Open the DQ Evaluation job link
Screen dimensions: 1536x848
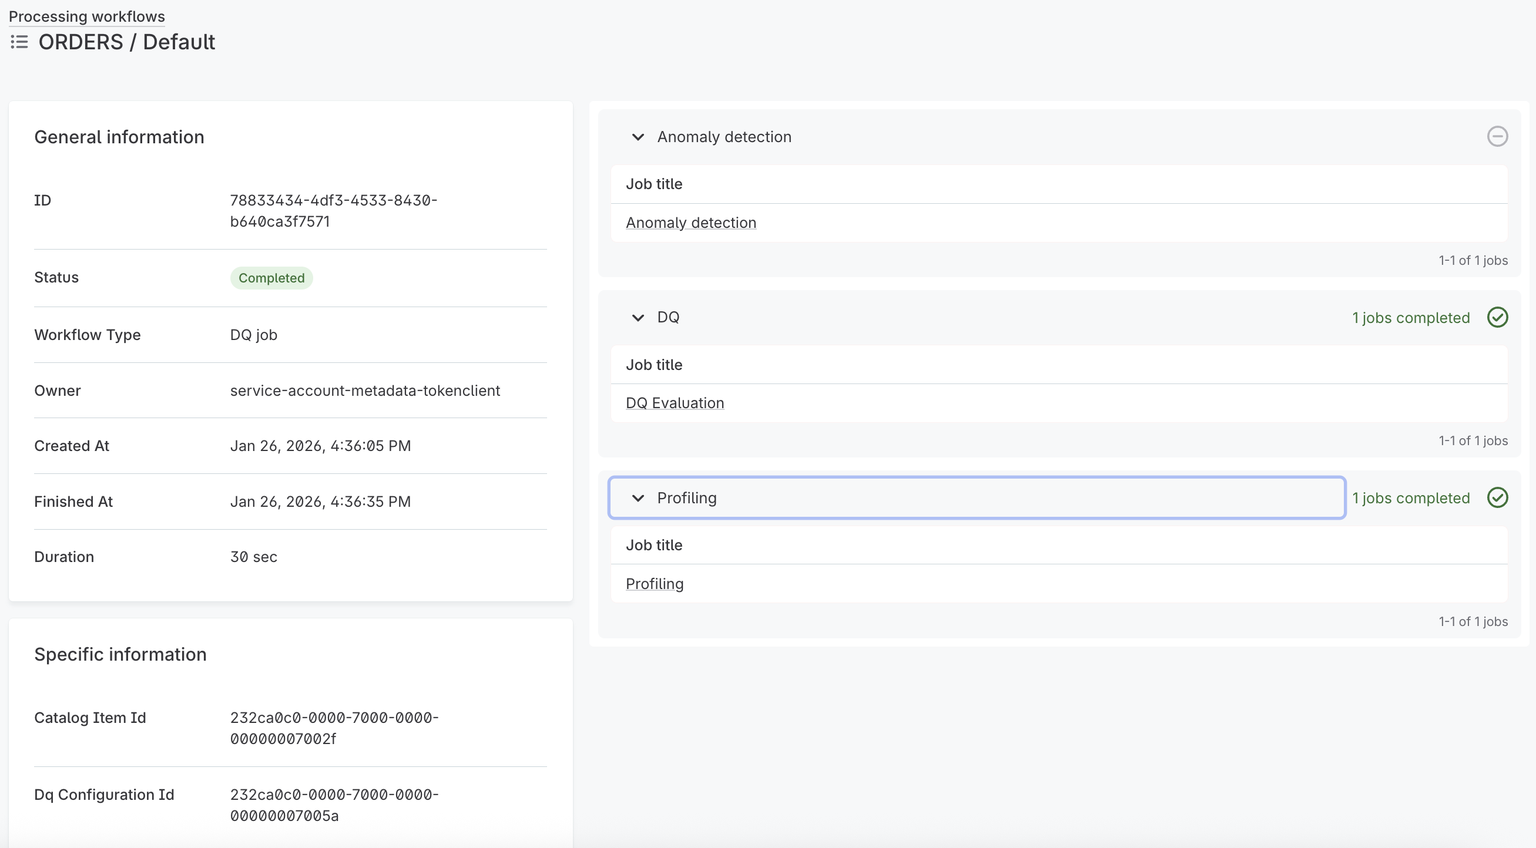point(675,403)
